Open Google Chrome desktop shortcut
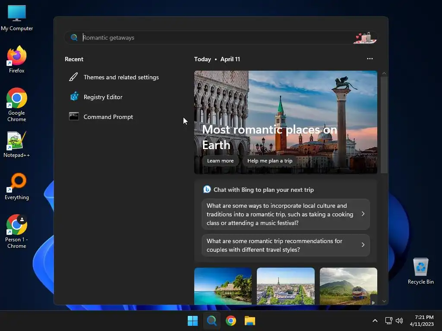The image size is (442, 331). tap(17, 105)
